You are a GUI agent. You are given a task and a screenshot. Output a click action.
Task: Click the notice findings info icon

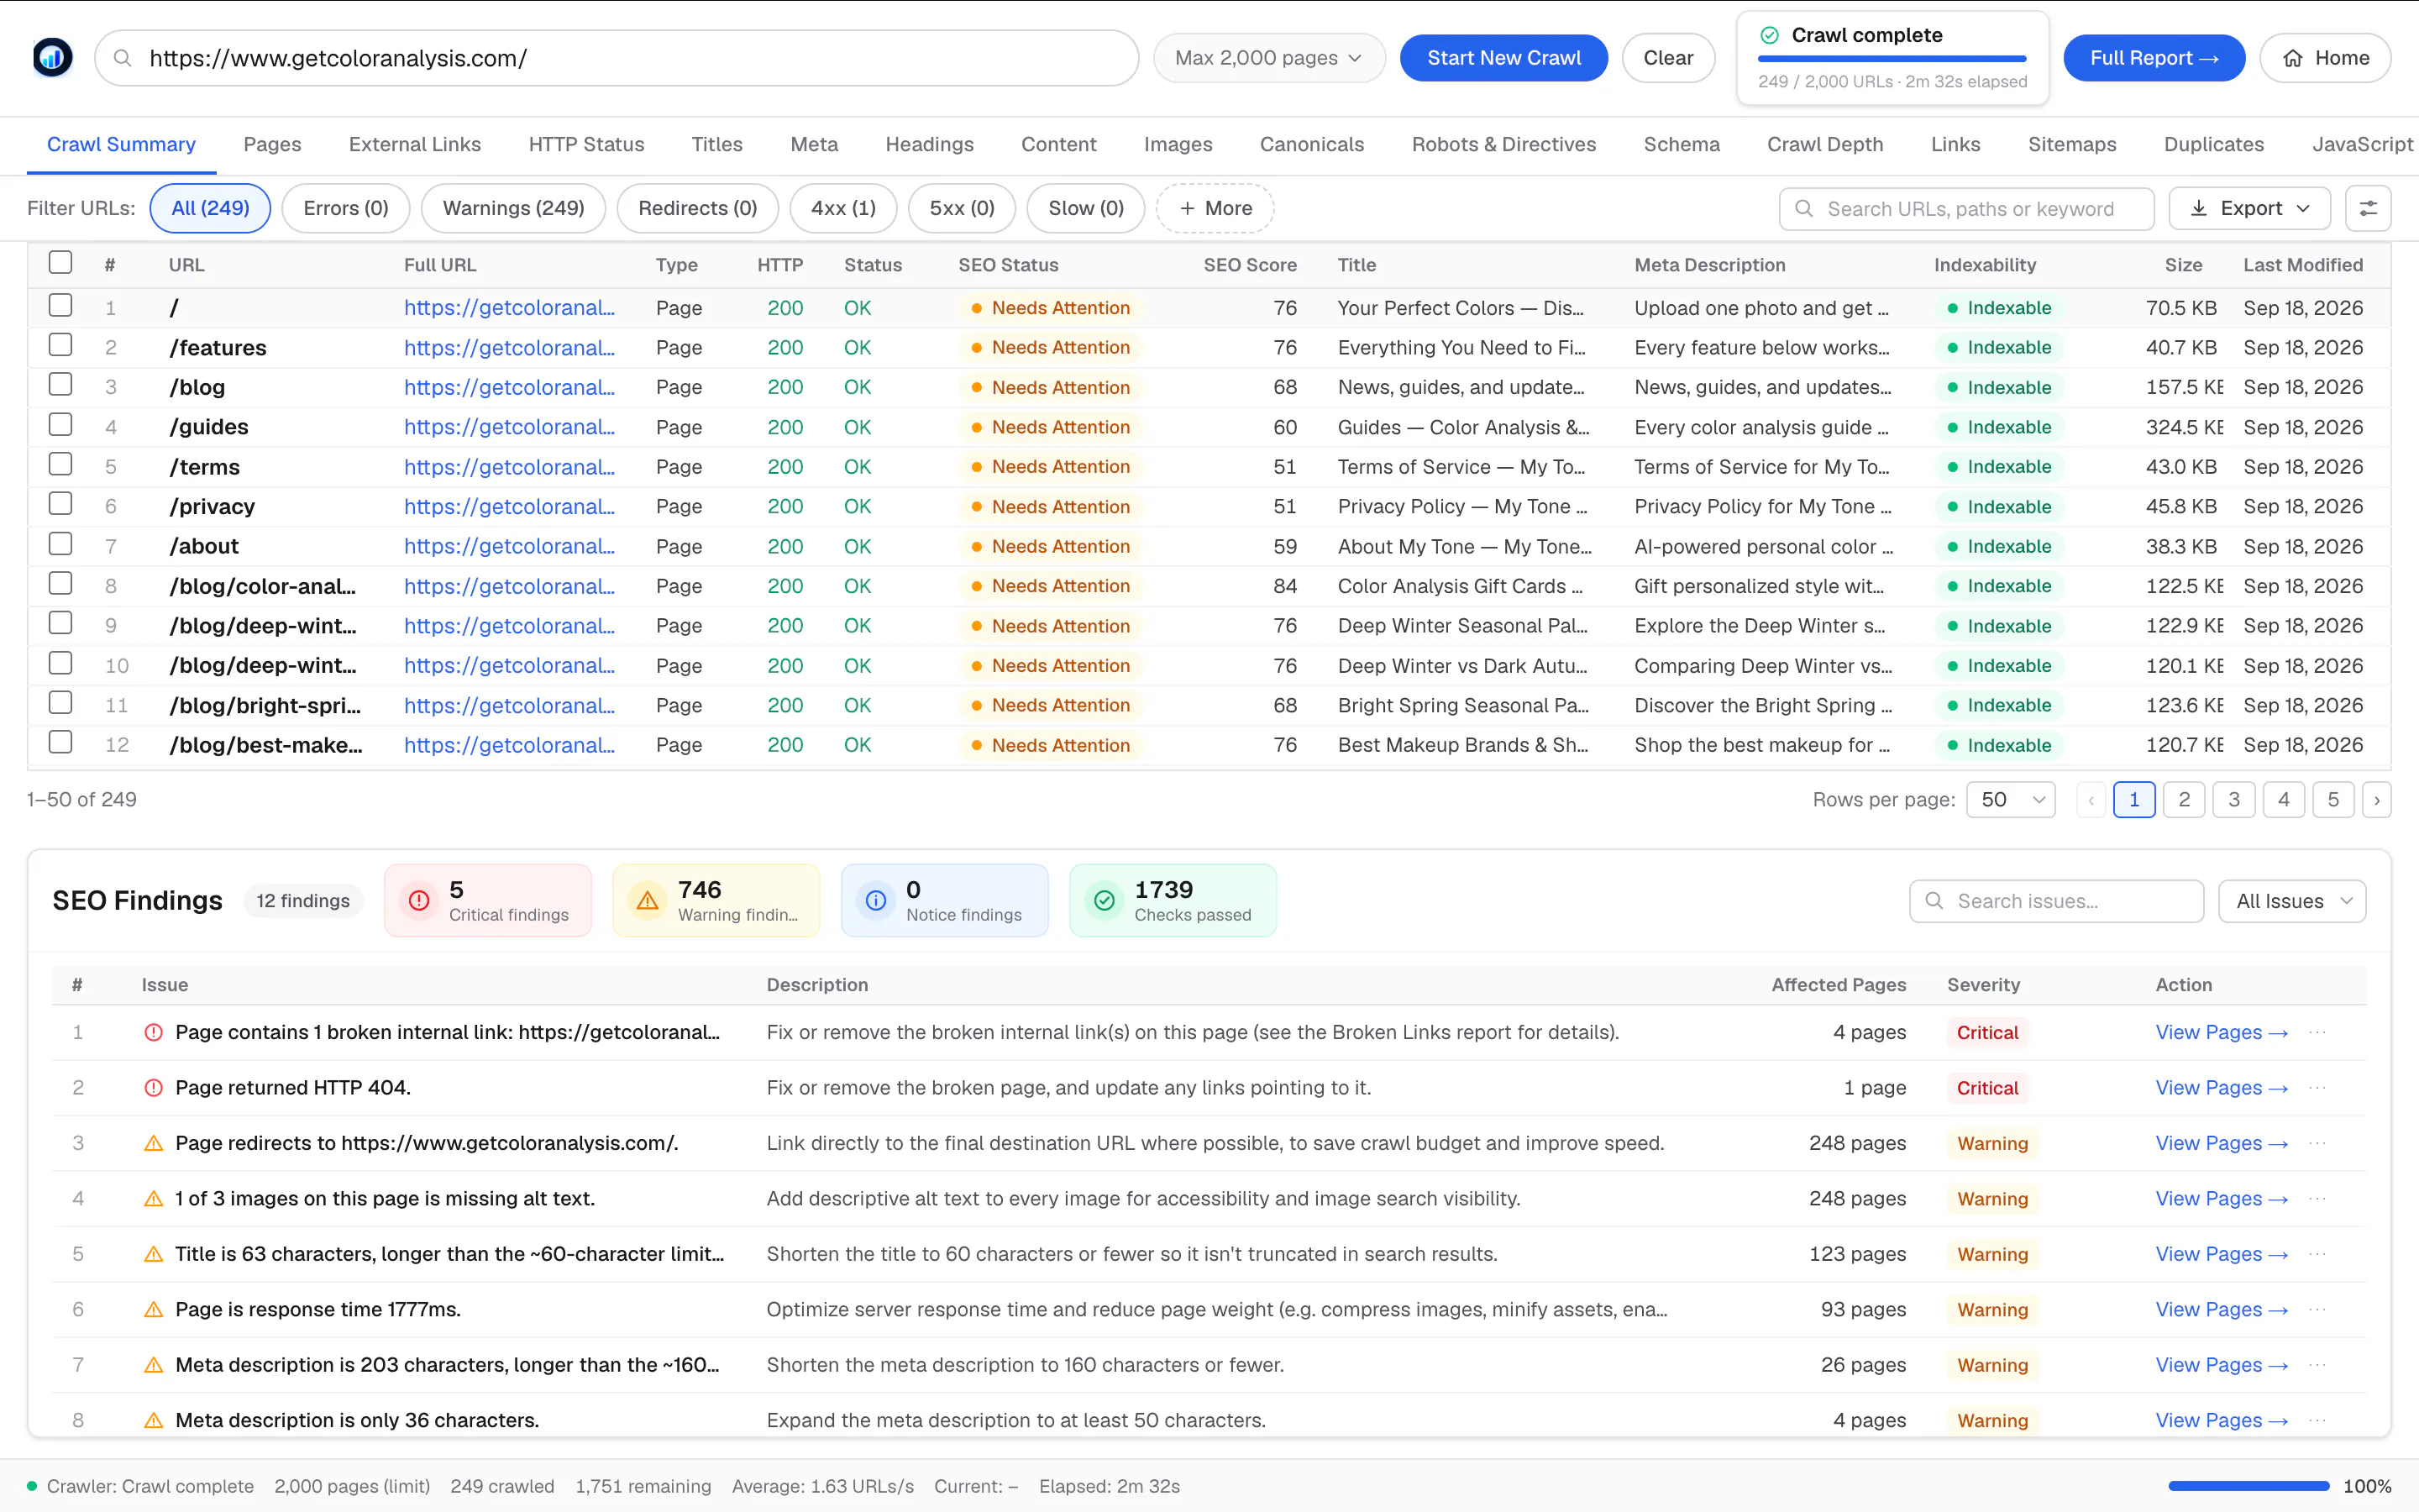pyautogui.click(x=876, y=900)
